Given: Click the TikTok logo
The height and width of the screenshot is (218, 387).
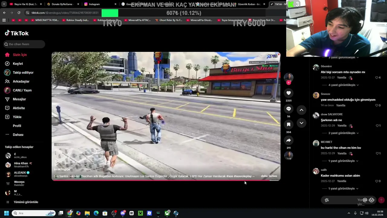Looking at the screenshot, I should pyautogui.click(x=17, y=33).
